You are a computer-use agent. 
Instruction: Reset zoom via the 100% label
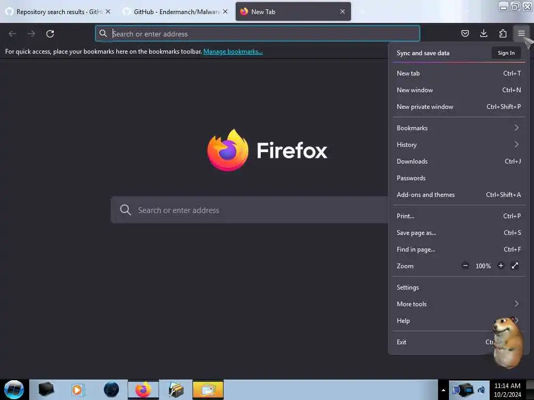coord(483,266)
